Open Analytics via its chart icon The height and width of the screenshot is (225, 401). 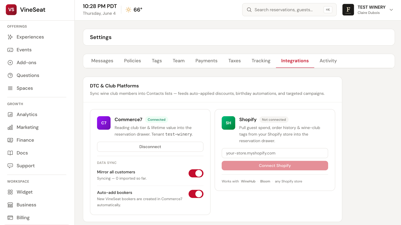[10, 114]
